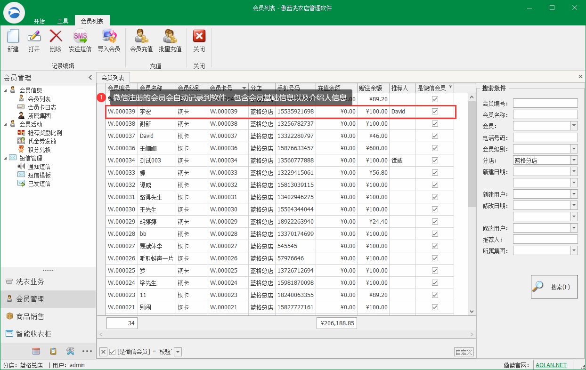Screen dimensions: 586x370
Task: Click the tools icon in the sidebar footer
Action: 70,351
